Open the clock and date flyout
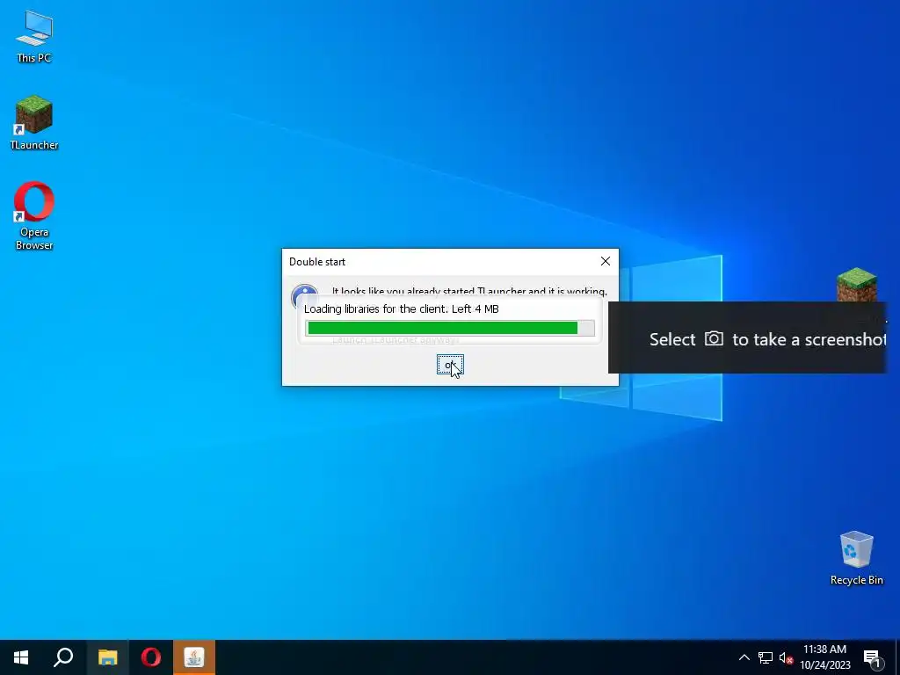 pyautogui.click(x=824, y=657)
